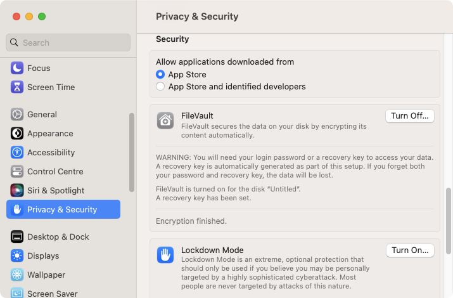453x298 pixels.
Task: Click the main pane vertical scrollbar
Action: [x=449, y=221]
